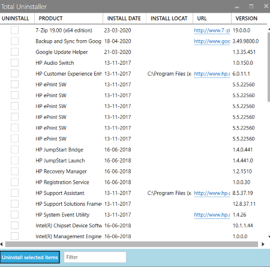
Task: Open Backup and Sync Google URL link
Action: (212, 41)
